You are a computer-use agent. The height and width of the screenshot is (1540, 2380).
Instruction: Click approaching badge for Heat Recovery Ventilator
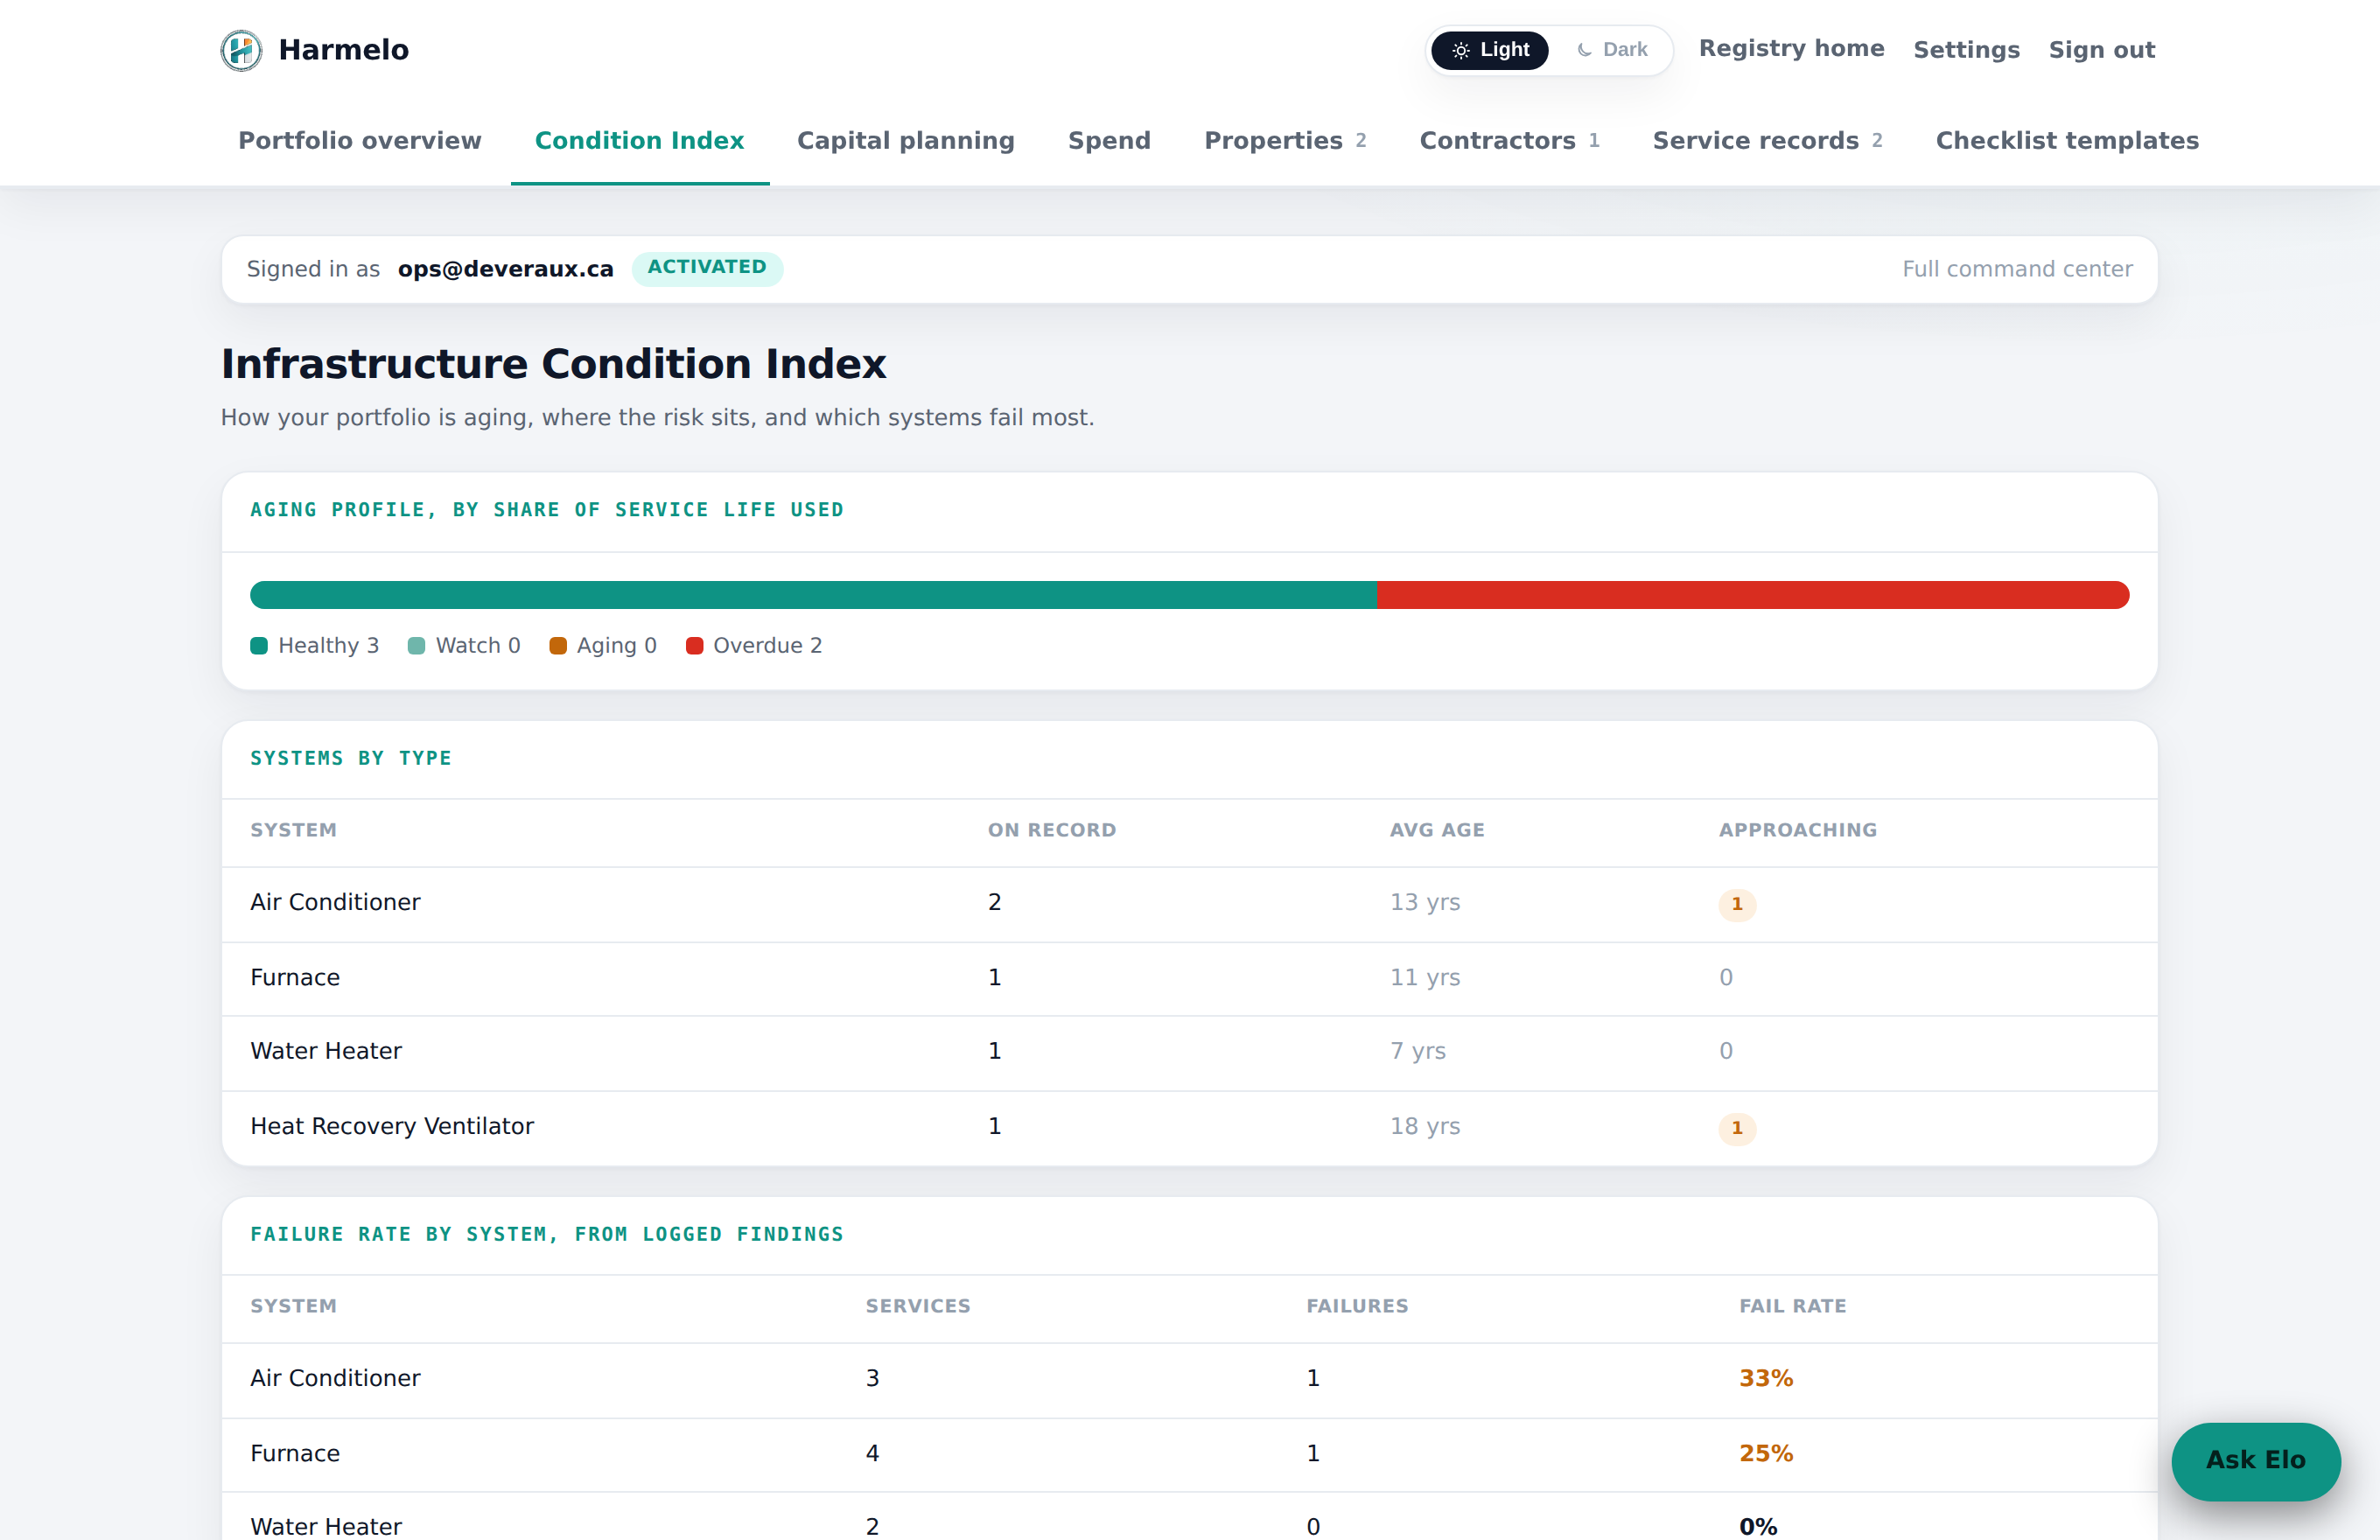[1737, 1128]
